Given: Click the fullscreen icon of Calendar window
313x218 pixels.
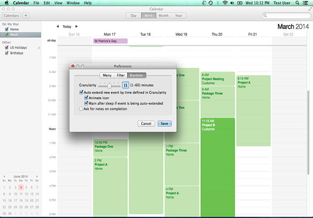Looking at the screenshot, I should coord(310,9).
